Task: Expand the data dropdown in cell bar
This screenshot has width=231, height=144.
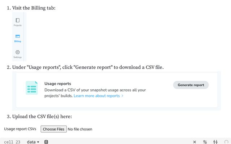Action: (x=33, y=142)
